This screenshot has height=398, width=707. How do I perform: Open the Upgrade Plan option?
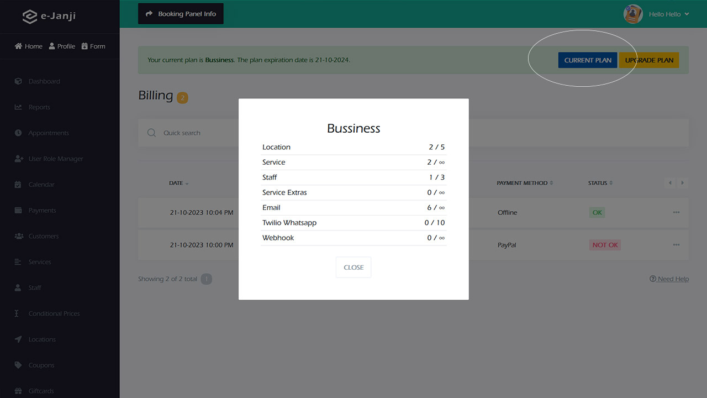(x=649, y=60)
